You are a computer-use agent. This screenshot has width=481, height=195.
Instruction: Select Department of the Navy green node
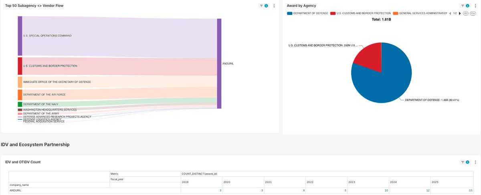[x=20, y=104]
